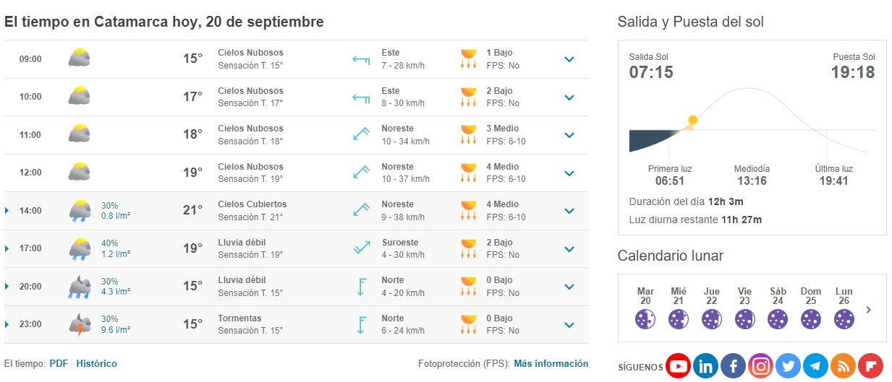Click Más información about Fotoprotección
Image resolution: width=892 pixels, height=382 pixels.
[551, 364]
